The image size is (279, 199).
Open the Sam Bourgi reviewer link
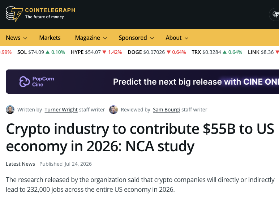166,110
